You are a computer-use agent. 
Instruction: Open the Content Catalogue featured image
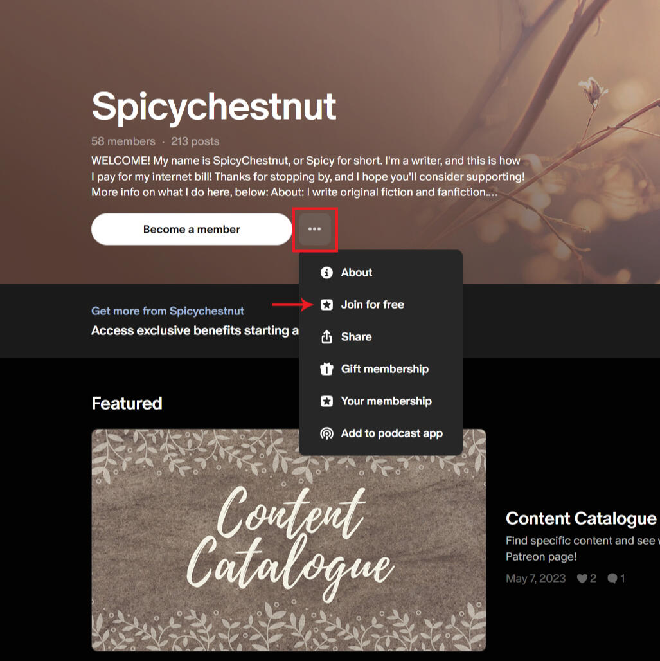pyautogui.click(x=289, y=540)
